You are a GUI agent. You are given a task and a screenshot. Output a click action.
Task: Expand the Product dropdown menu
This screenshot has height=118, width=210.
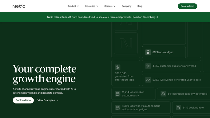click(x=73, y=6)
